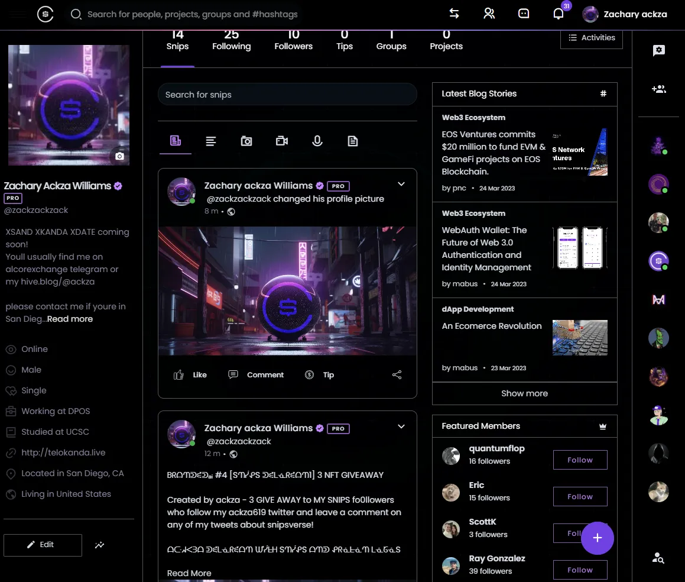685x582 pixels.
Task: Click the crown icon in Featured Members
Action: [x=602, y=426]
